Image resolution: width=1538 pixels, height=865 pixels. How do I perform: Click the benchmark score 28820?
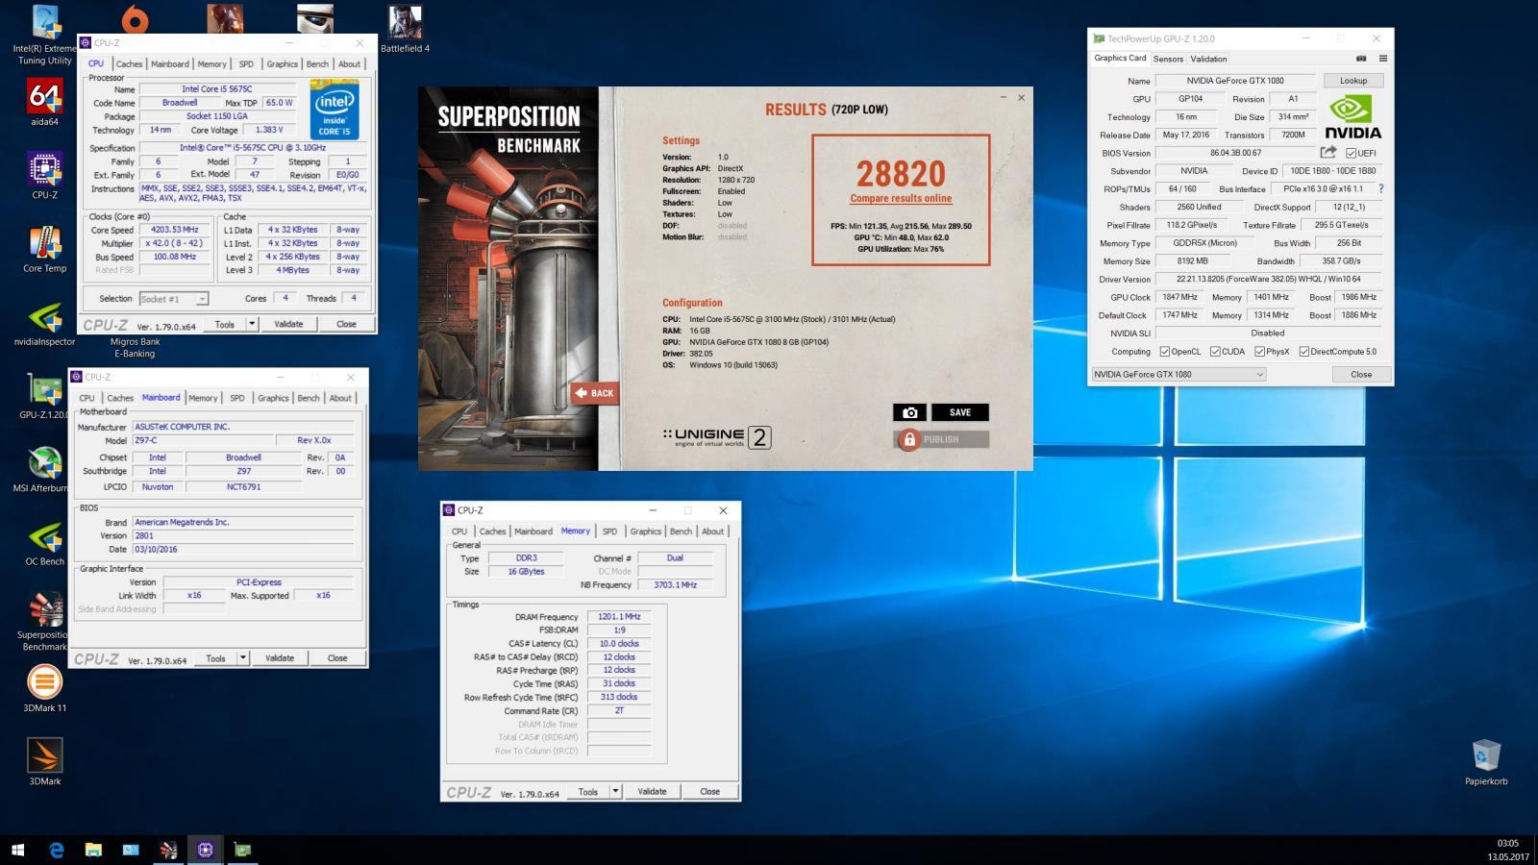coord(901,173)
